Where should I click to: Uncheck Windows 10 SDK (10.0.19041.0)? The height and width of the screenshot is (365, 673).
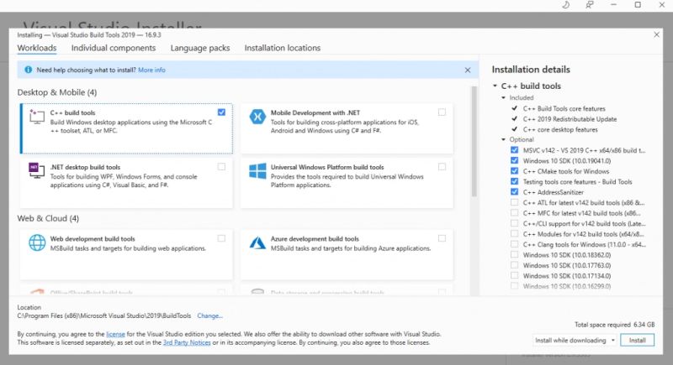tap(514, 160)
